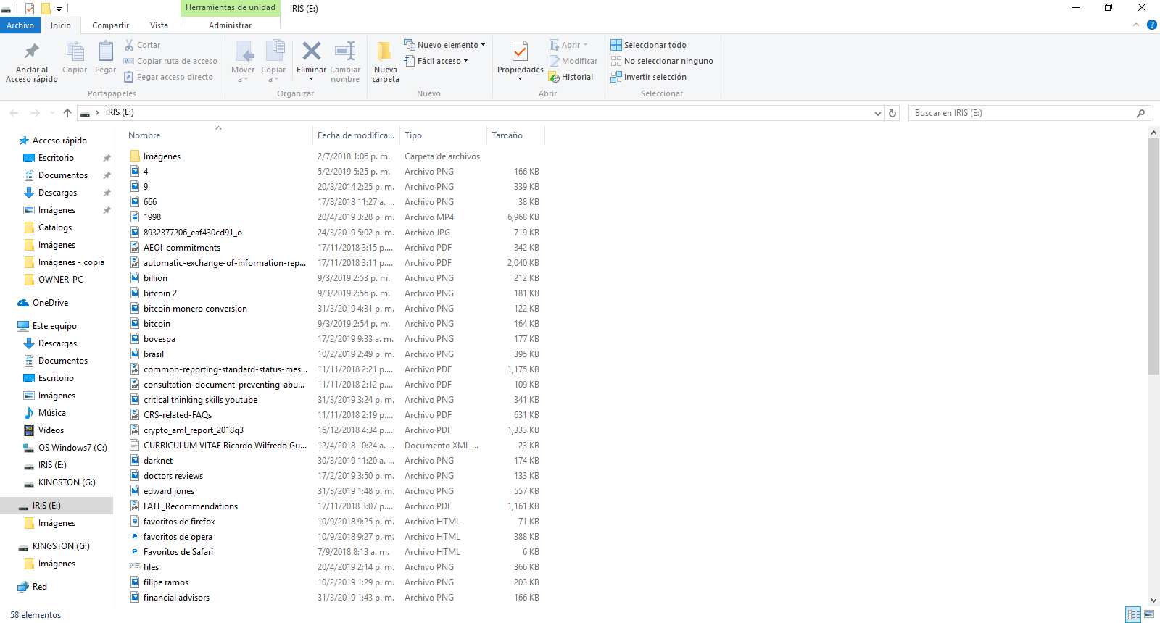
Task: Open the recent locations dropdown arrow
Action: click(x=52, y=113)
